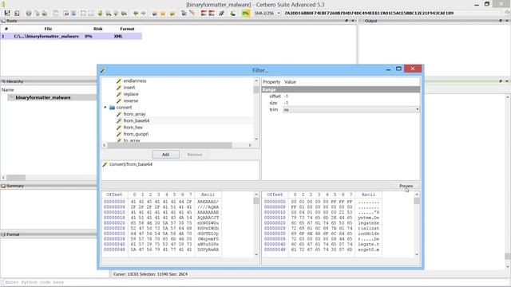Click the hash '#' toolbar icon
511x287 pixels.
coord(222,14)
